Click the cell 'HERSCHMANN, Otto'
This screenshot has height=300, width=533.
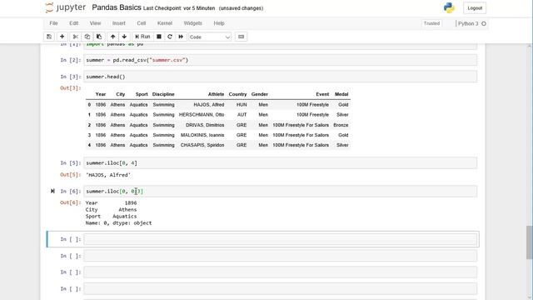tap(202, 115)
